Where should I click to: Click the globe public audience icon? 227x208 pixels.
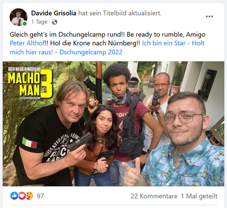pyautogui.click(x=55, y=22)
